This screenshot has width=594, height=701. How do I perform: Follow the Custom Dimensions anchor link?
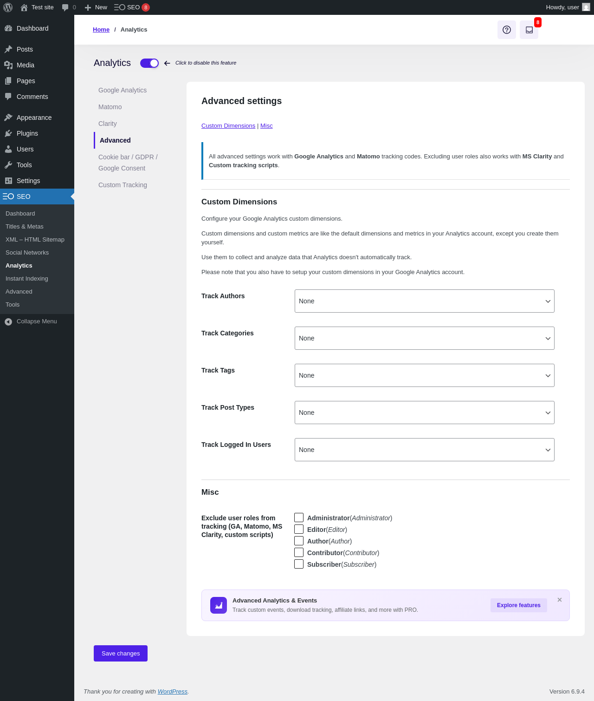point(228,126)
